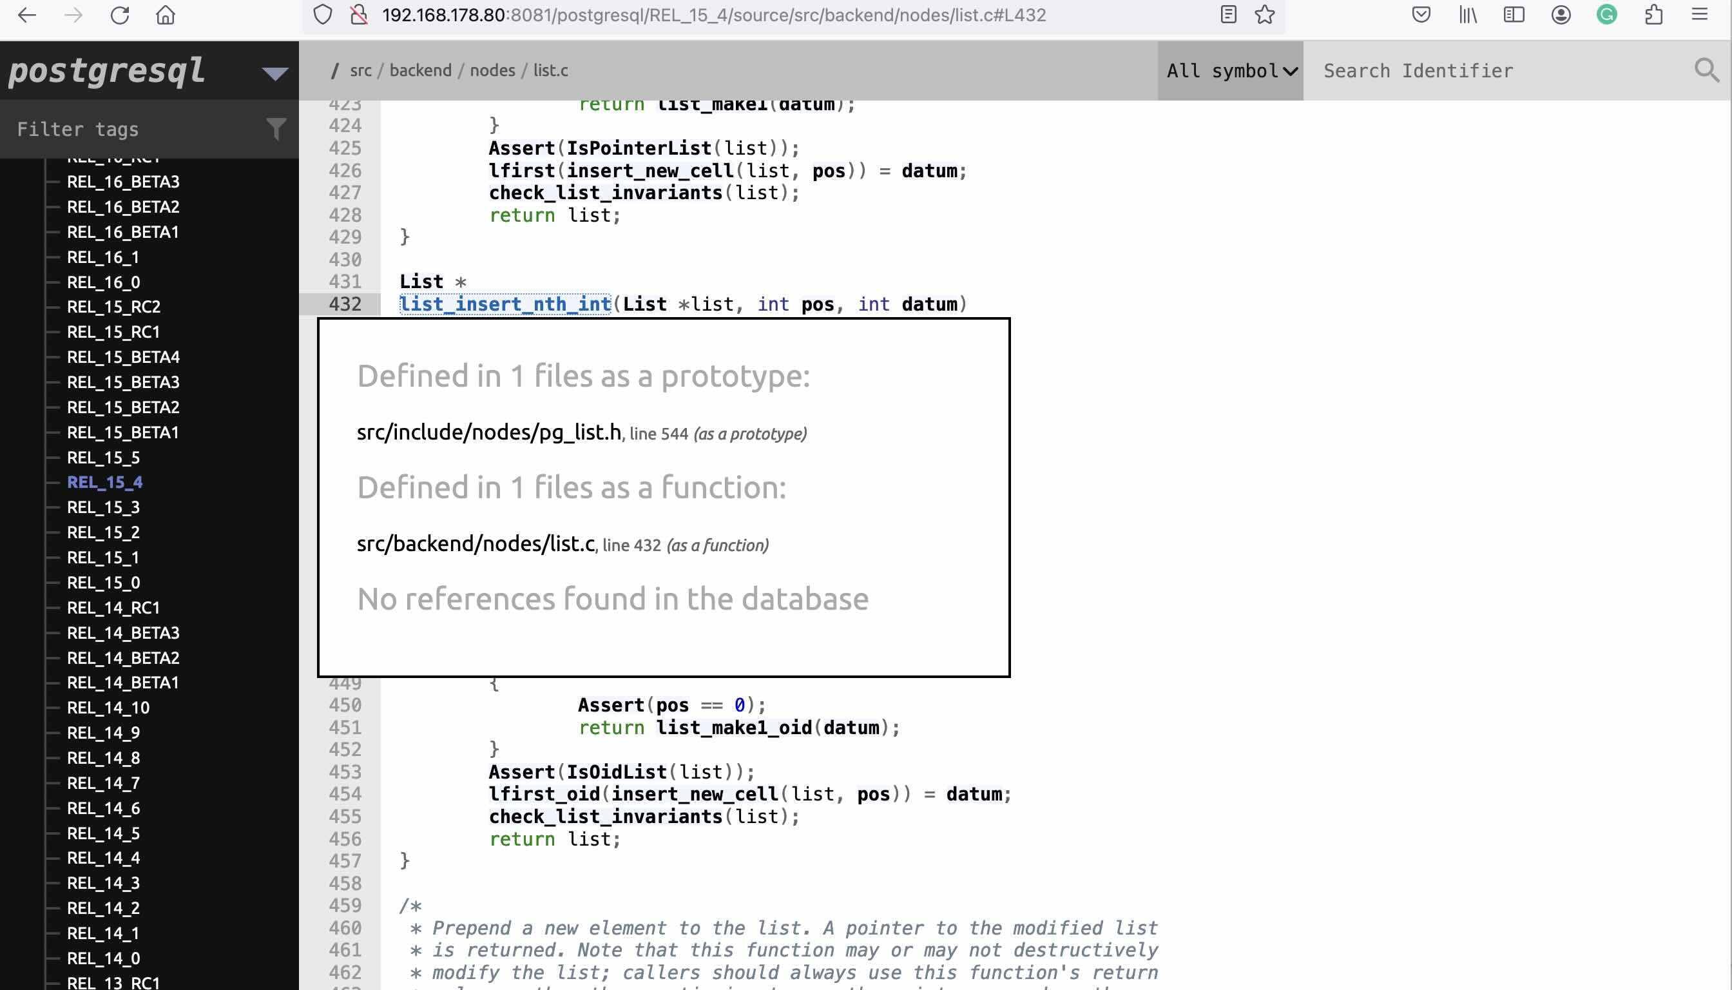Select tag REL_16_BETA1
Viewport: 1732px width, 990px height.
pos(123,232)
